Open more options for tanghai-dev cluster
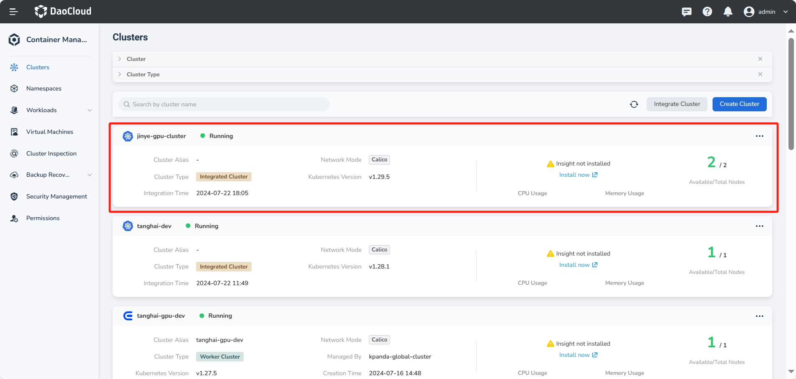 (x=759, y=226)
